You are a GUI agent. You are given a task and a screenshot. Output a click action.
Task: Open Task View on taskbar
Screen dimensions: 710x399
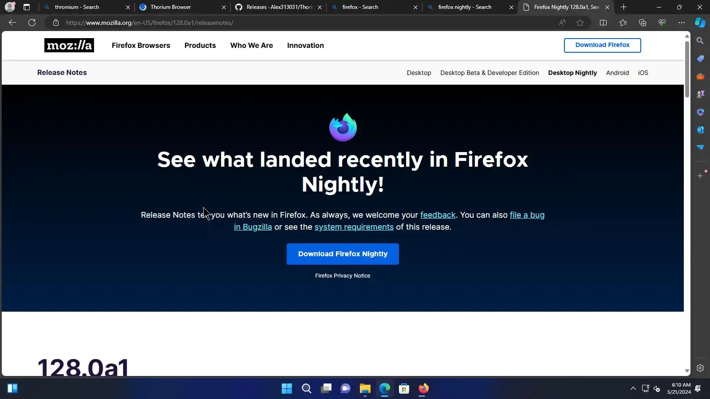tap(326, 389)
